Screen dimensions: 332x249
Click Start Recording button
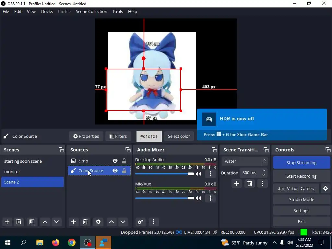click(301, 176)
